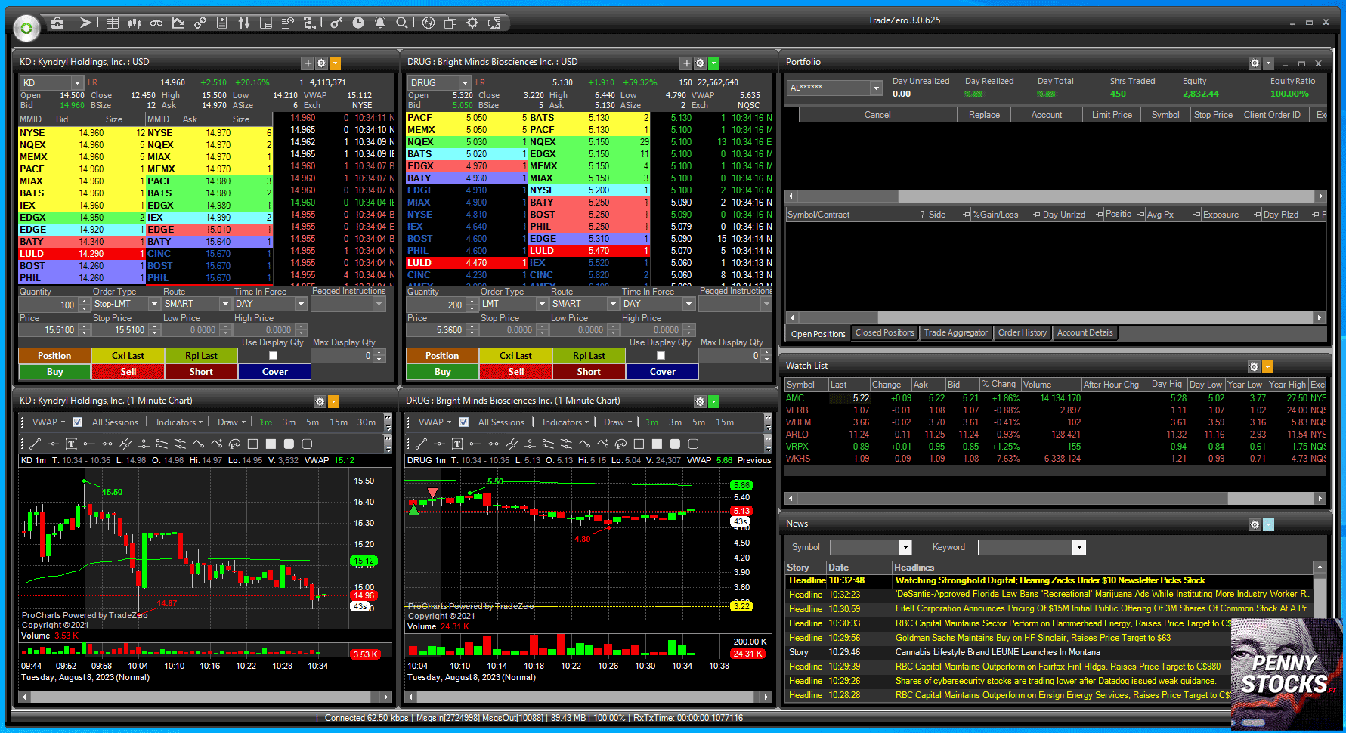Open Stop-LMT order type dropdown for KD
The image size is (1346, 733).
pyautogui.click(x=153, y=304)
